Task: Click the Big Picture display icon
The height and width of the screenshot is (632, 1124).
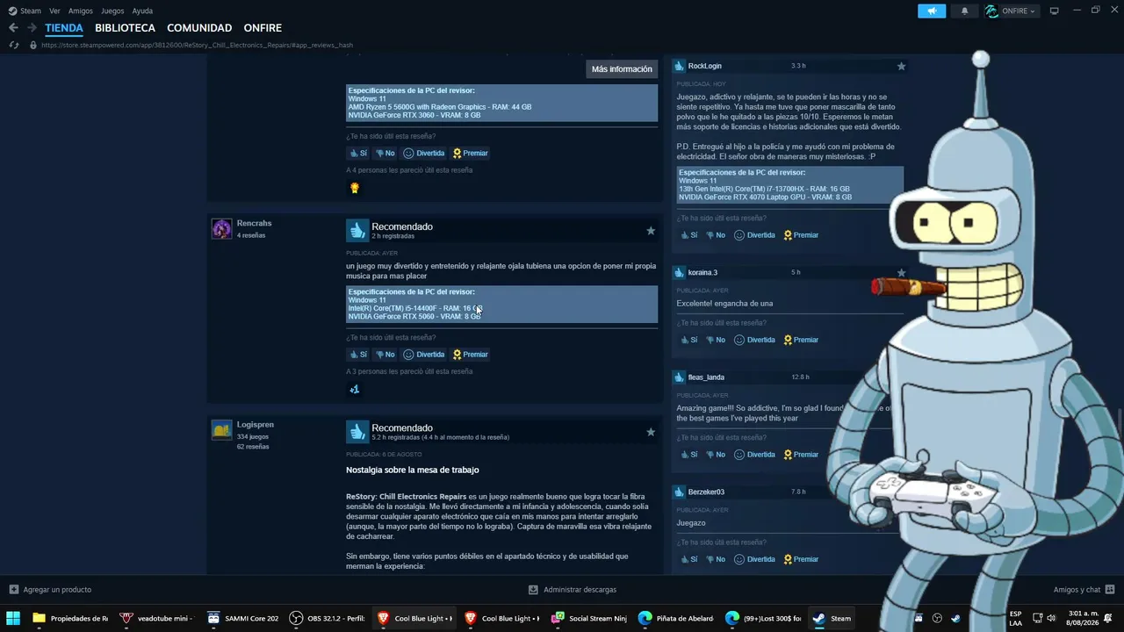Action: point(1055,11)
